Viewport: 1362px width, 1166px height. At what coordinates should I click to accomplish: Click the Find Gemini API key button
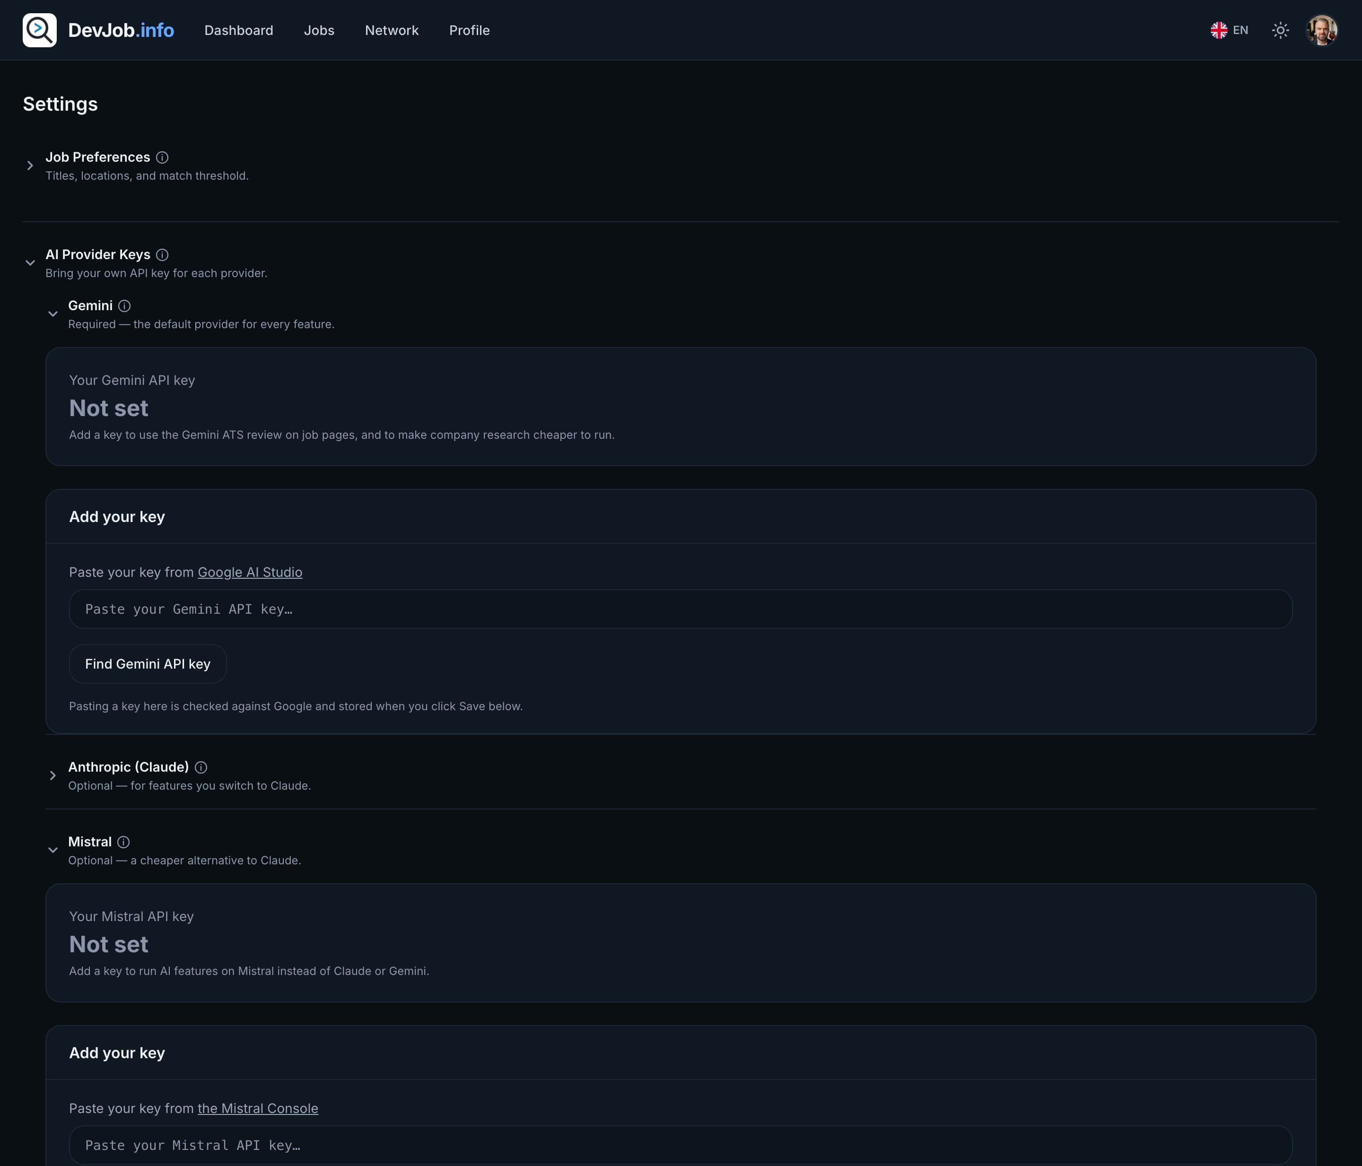tap(148, 664)
